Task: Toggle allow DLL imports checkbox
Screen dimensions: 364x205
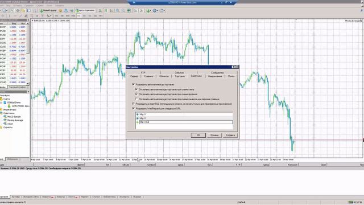Action: coord(133,104)
